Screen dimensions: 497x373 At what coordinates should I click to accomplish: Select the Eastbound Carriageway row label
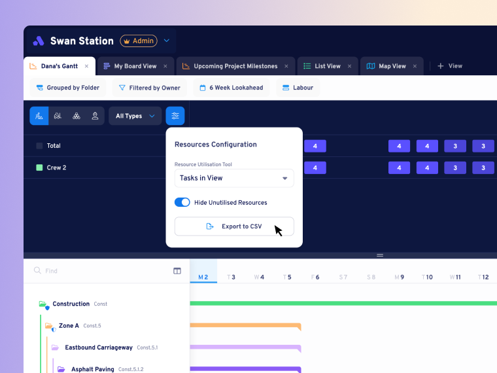point(99,347)
